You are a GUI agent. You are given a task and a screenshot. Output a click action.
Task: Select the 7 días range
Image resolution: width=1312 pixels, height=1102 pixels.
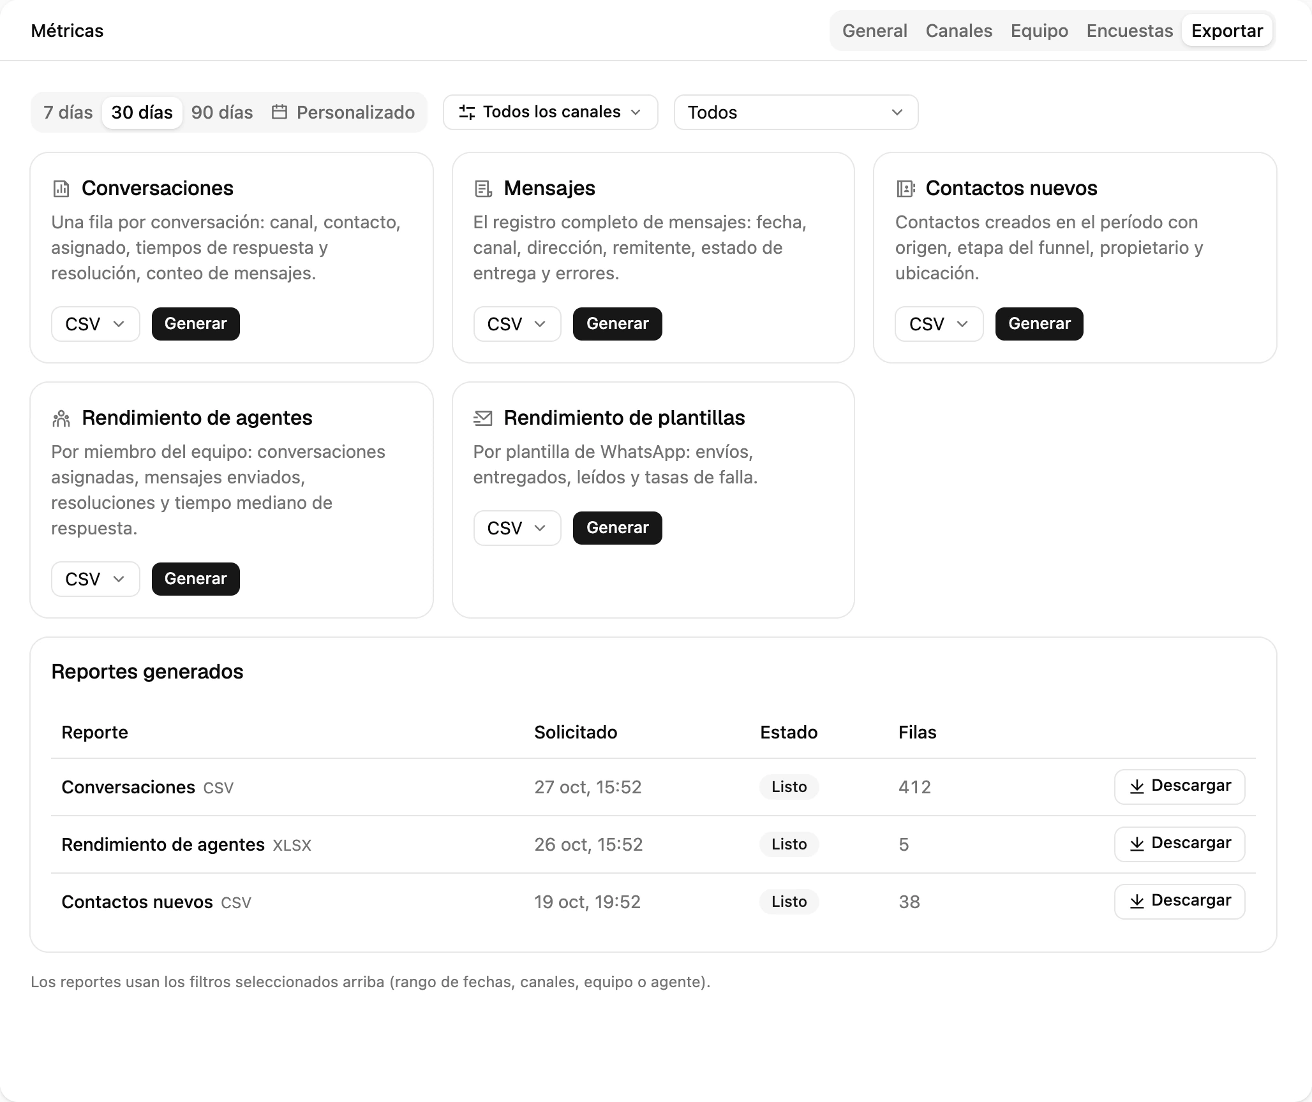pyautogui.click(x=68, y=112)
